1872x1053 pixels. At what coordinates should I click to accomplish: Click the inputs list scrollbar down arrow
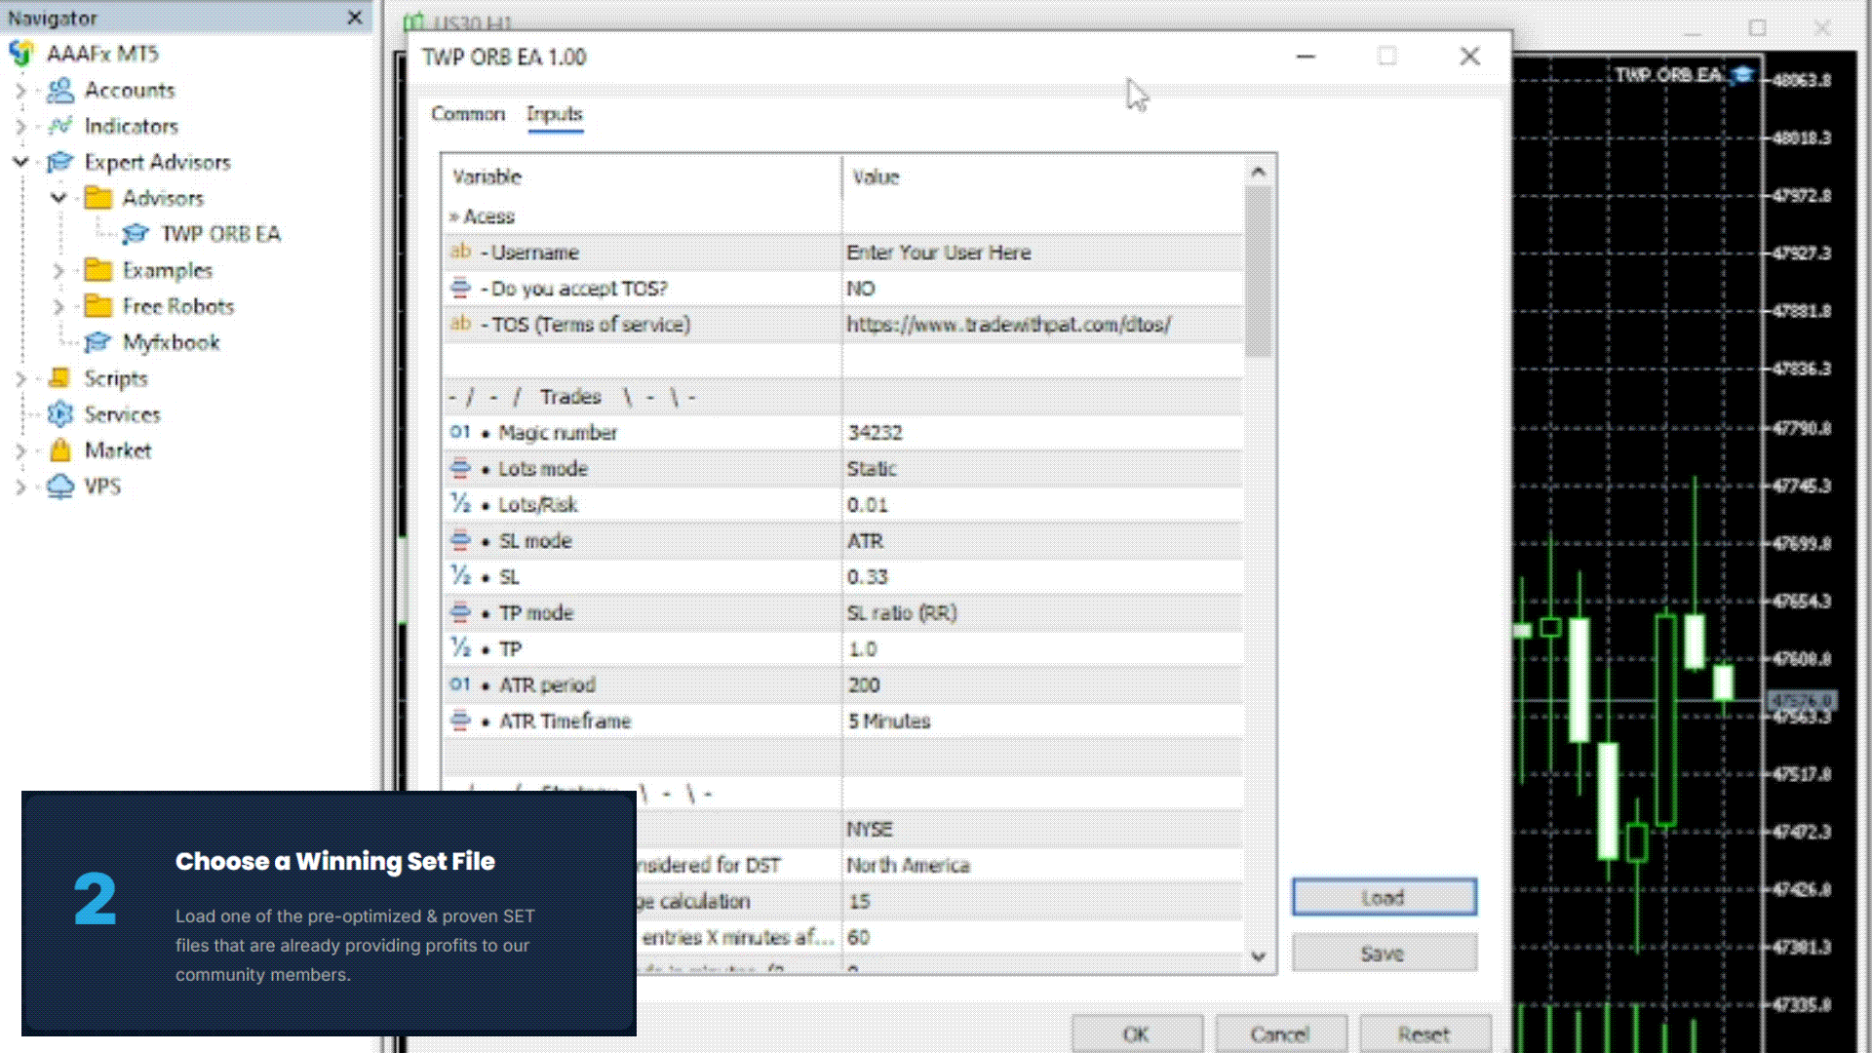[1259, 956]
